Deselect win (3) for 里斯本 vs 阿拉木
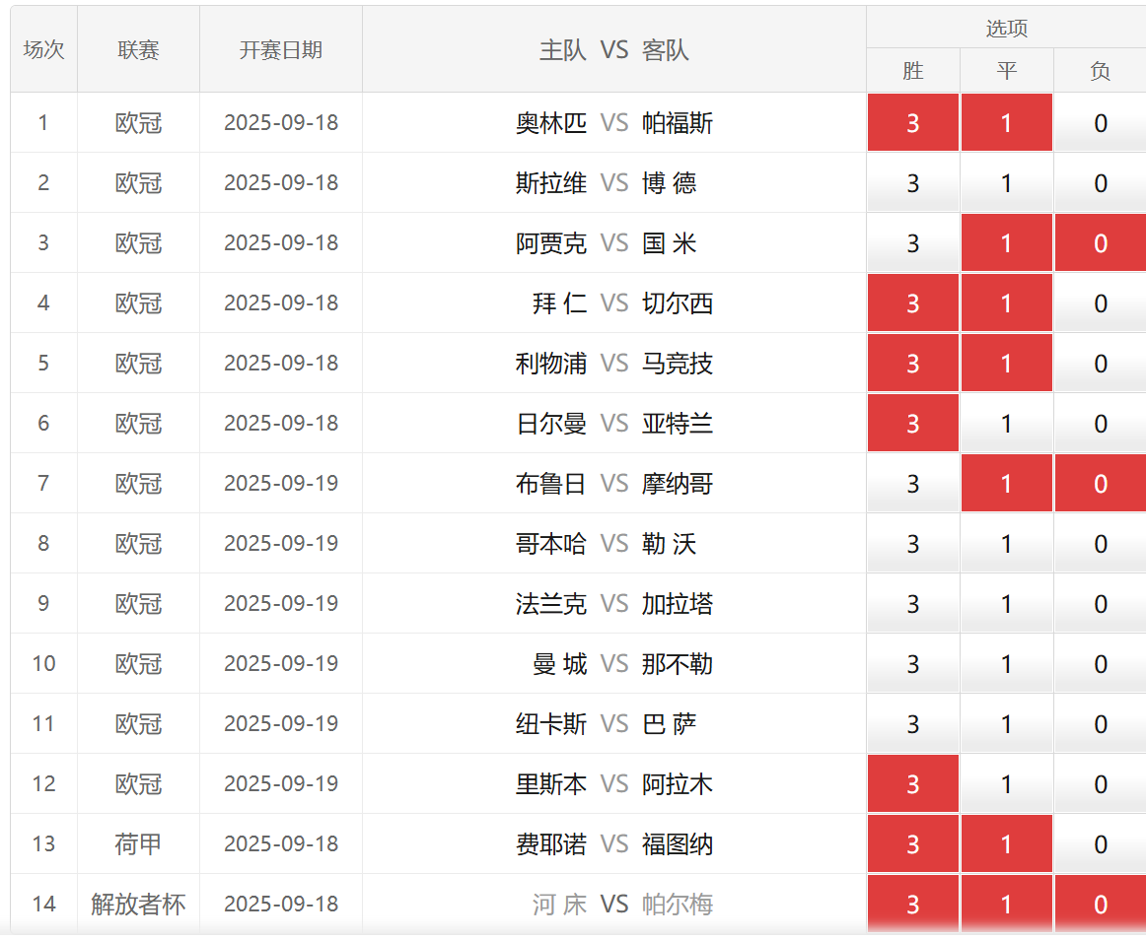The image size is (1146, 940). click(913, 783)
